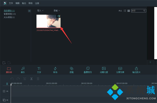Viewport: 157px width, 103px height.
Task: Collapse the media folder panel arrow
Action: click(x=29, y=11)
